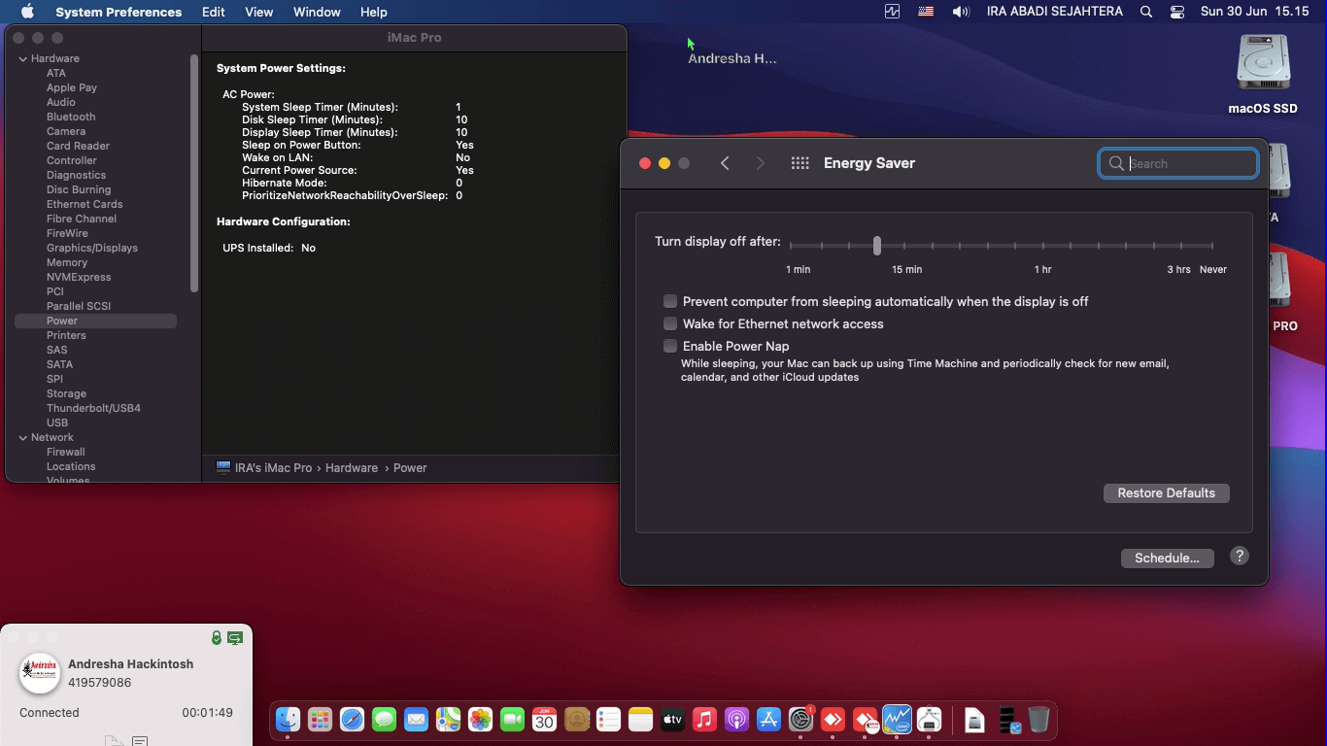This screenshot has height=746, width=1327.
Task: Open Finder from the Dock
Action: tap(288, 720)
